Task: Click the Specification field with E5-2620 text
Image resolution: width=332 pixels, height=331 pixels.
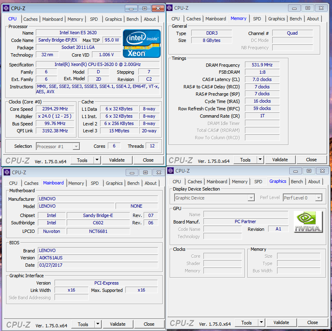Action: 98,64
